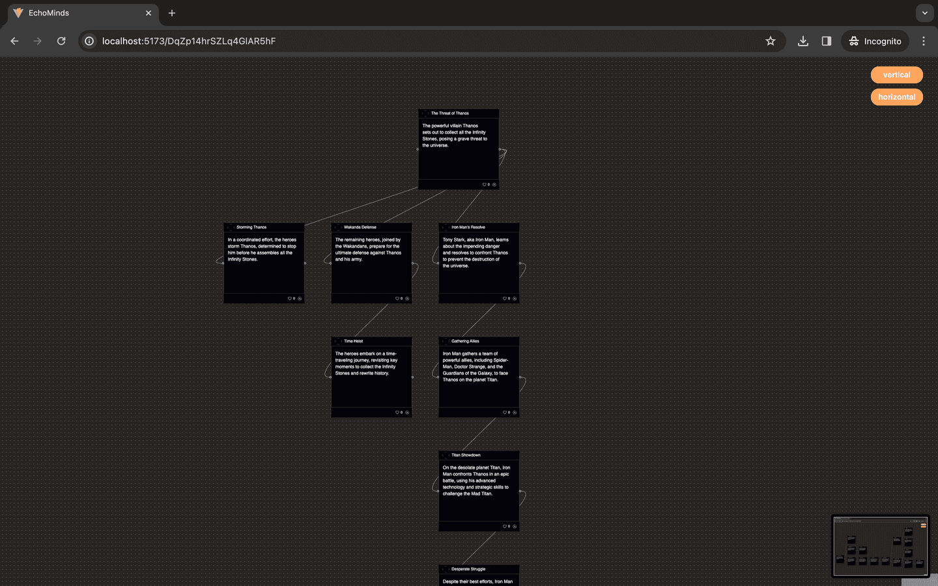Select the Wakanda Defense description text
The height and width of the screenshot is (586, 938).
368,249
